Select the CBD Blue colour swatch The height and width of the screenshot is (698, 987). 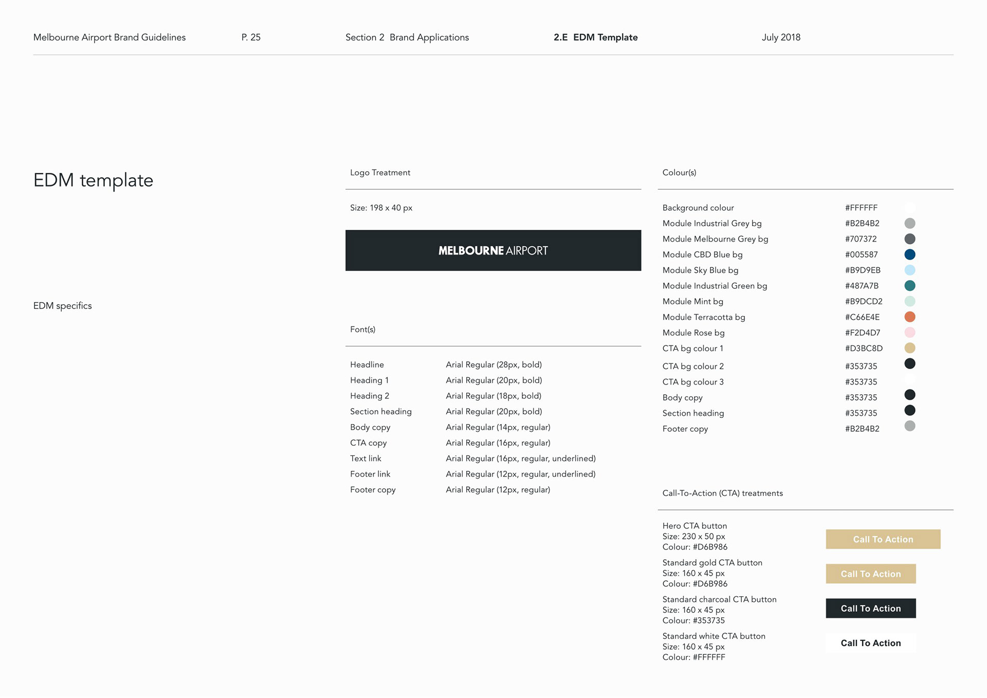[x=909, y=254]
